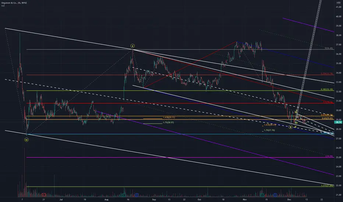Click the blue dividend marker in August
This screenshot has height=202, width=343.
click(137, 195)
